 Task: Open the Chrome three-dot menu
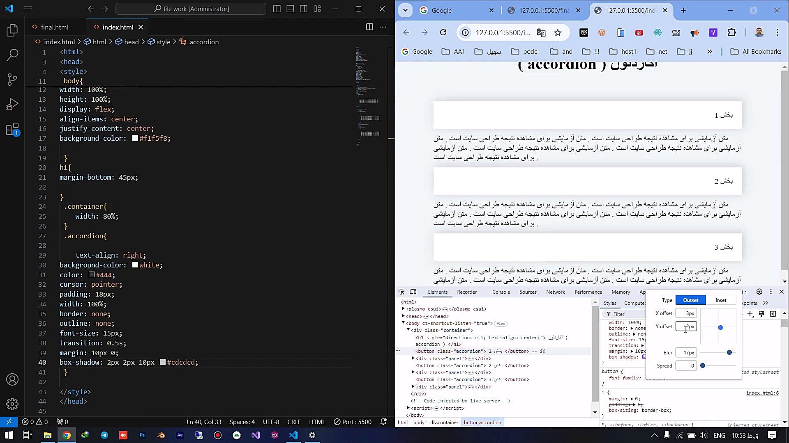(x=777, y=32)
